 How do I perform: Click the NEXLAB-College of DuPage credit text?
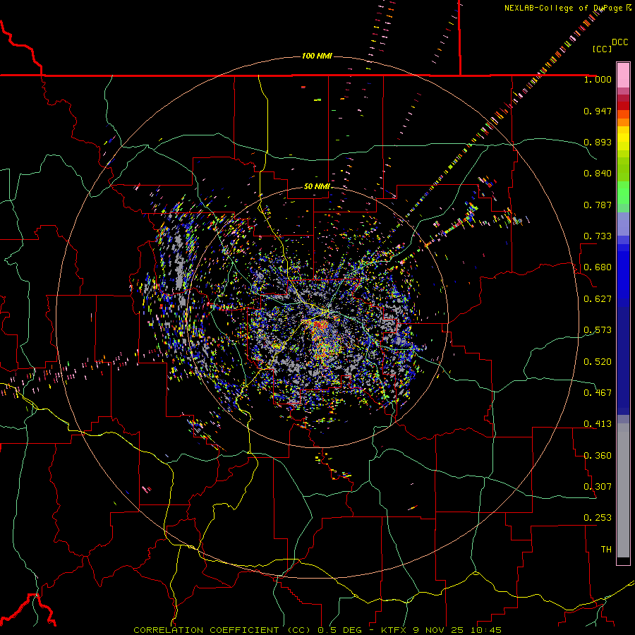click(563, 8)
